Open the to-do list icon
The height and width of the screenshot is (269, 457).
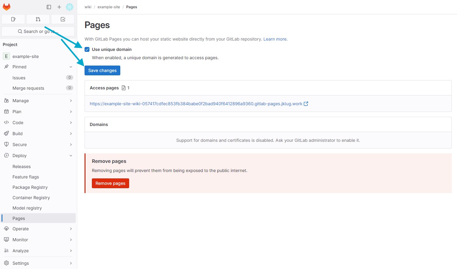tap(63, 19)
